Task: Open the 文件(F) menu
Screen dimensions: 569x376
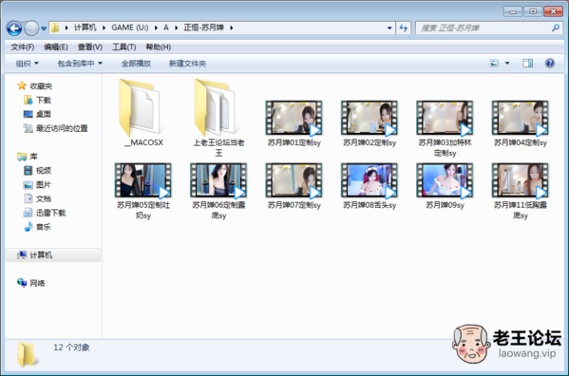Action: (x=23, y=47)
